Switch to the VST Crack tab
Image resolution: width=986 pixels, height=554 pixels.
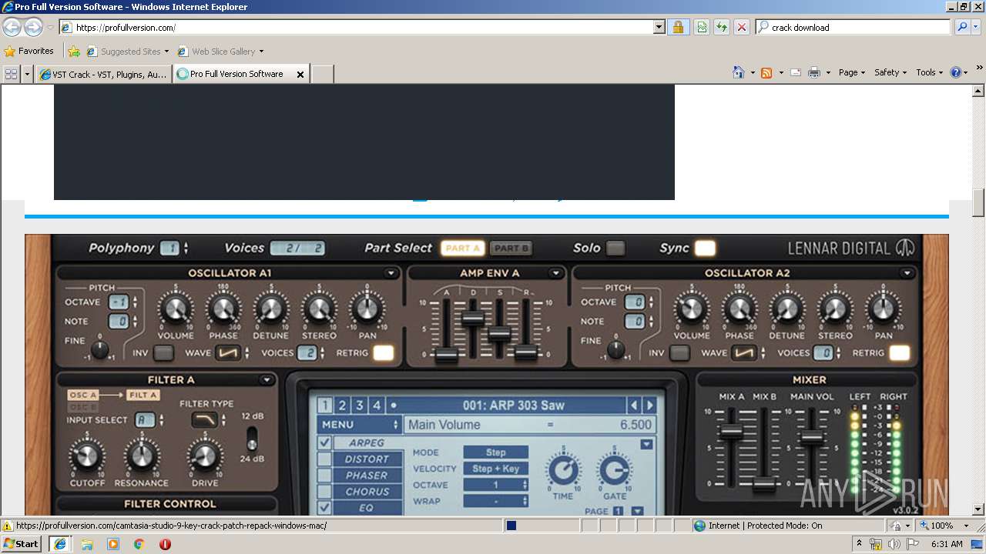tap(103, 75)
